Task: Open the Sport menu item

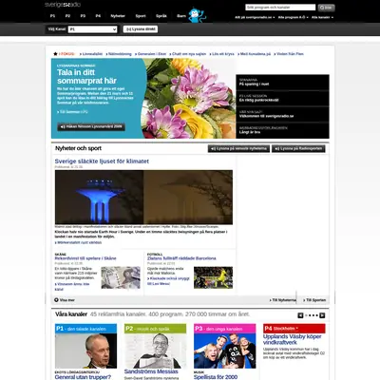Action: [141, 16]
